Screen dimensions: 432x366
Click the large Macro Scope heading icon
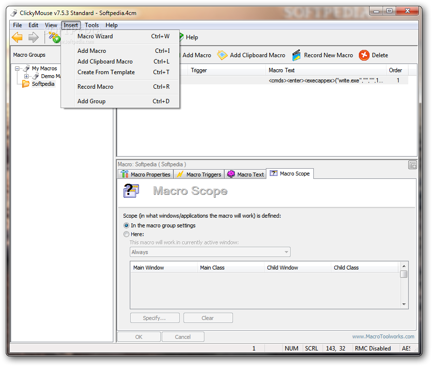(131, 191)
